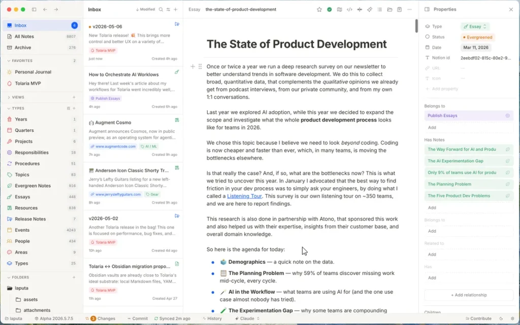Open the more options ellipsis menu
The width and height of the screenshot is (520, 325).
click(410, 10)
